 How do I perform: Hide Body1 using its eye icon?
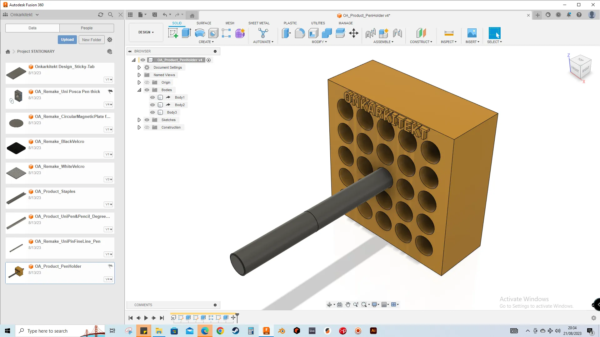(x=152, y=97)
